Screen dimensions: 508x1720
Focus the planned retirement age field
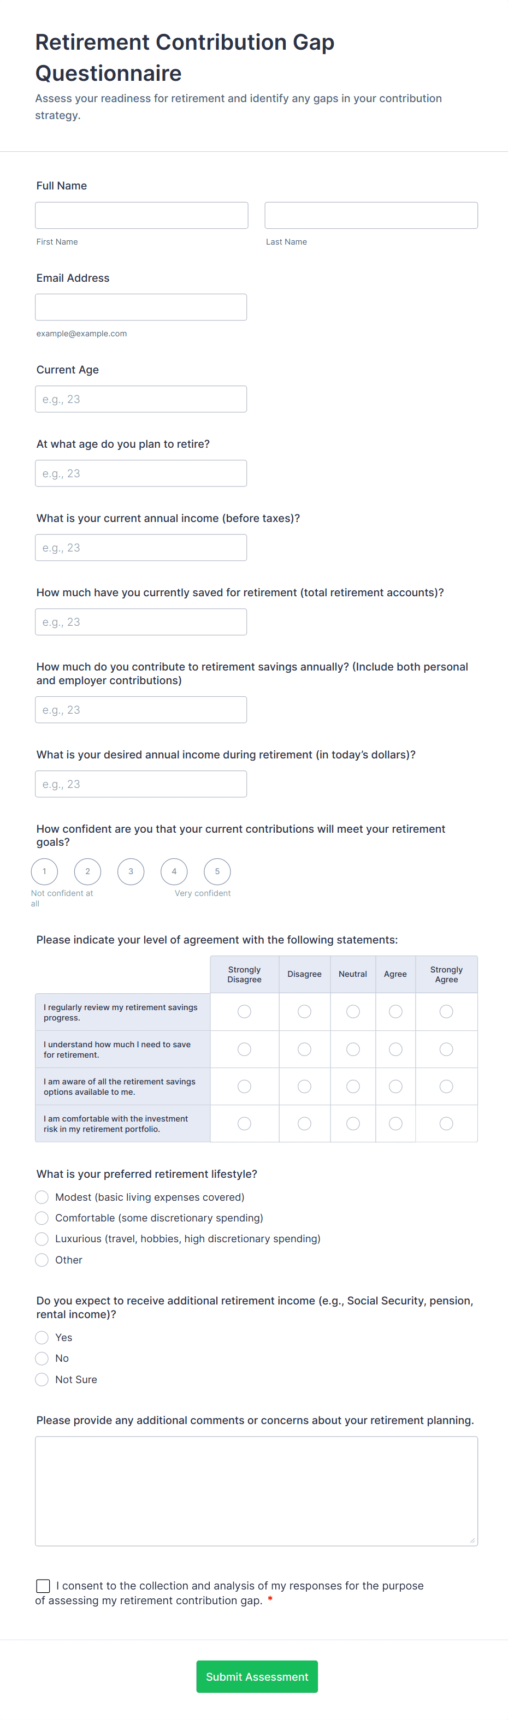141,473
